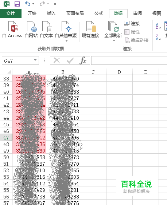167x205 pixels.
Task: Click cell B53 ending in 2603
Action: pyautogui.click(x=63, y=177)
